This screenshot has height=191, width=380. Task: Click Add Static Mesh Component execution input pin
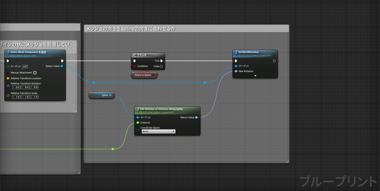point(8,61)
